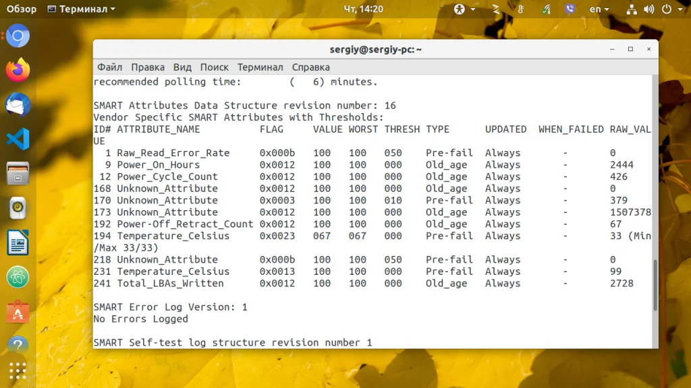Expand the en keyboard layout dropdown

click(599, 9)
